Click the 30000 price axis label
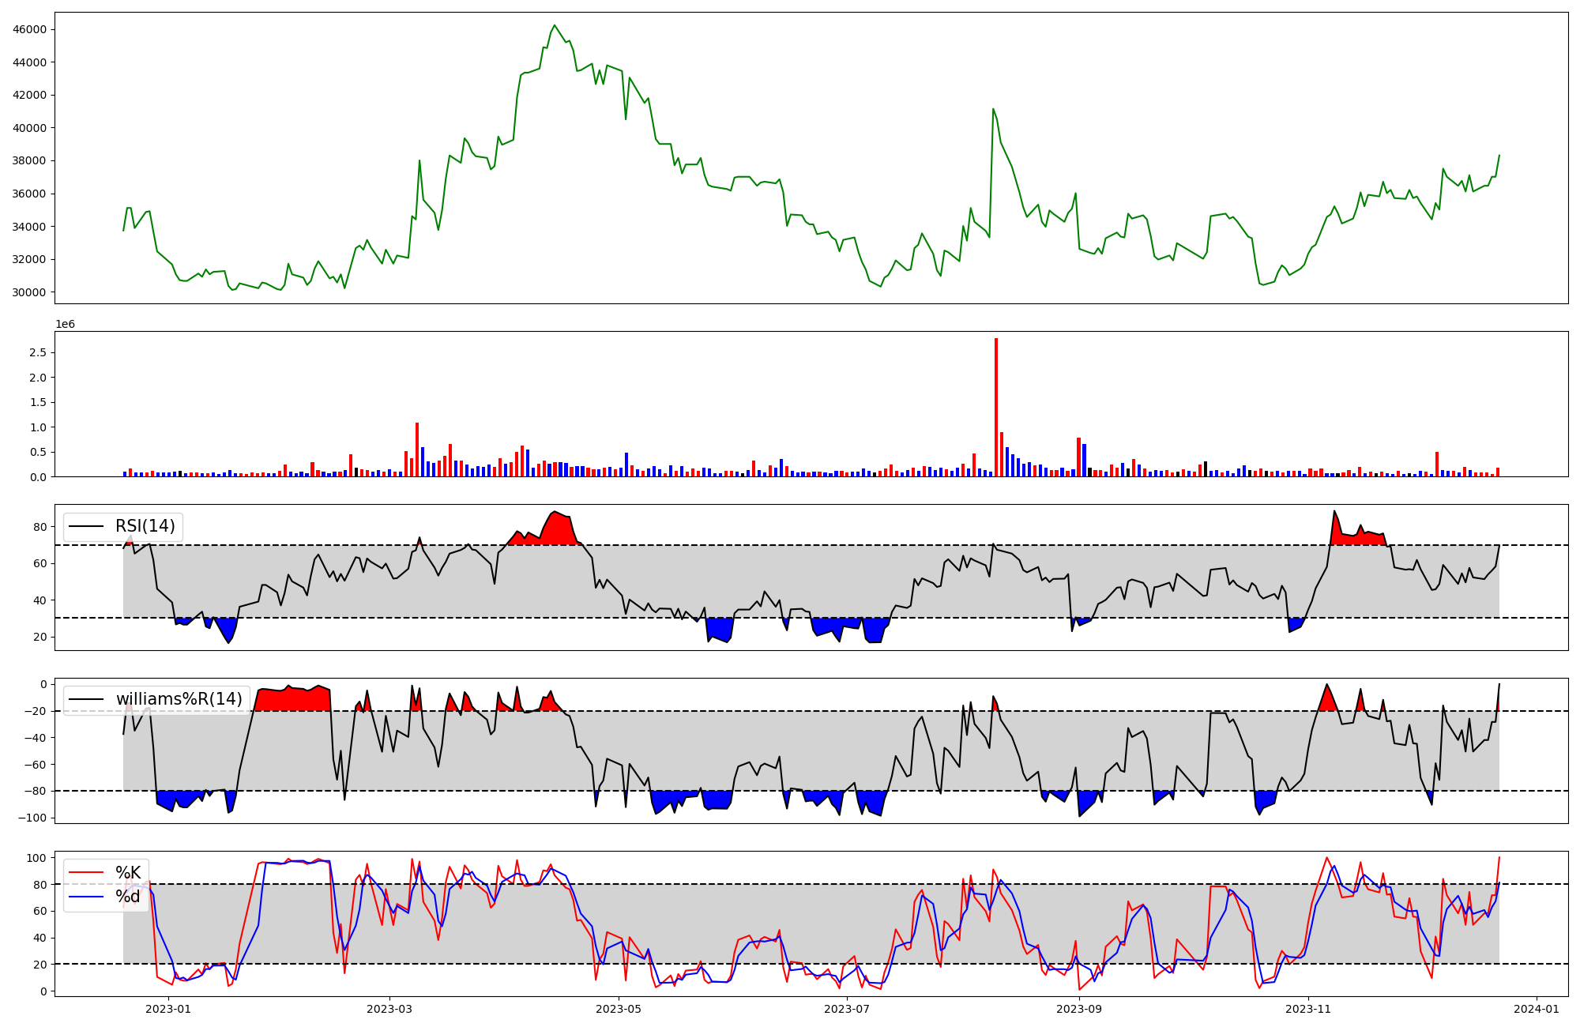 (x=29, y=292)
